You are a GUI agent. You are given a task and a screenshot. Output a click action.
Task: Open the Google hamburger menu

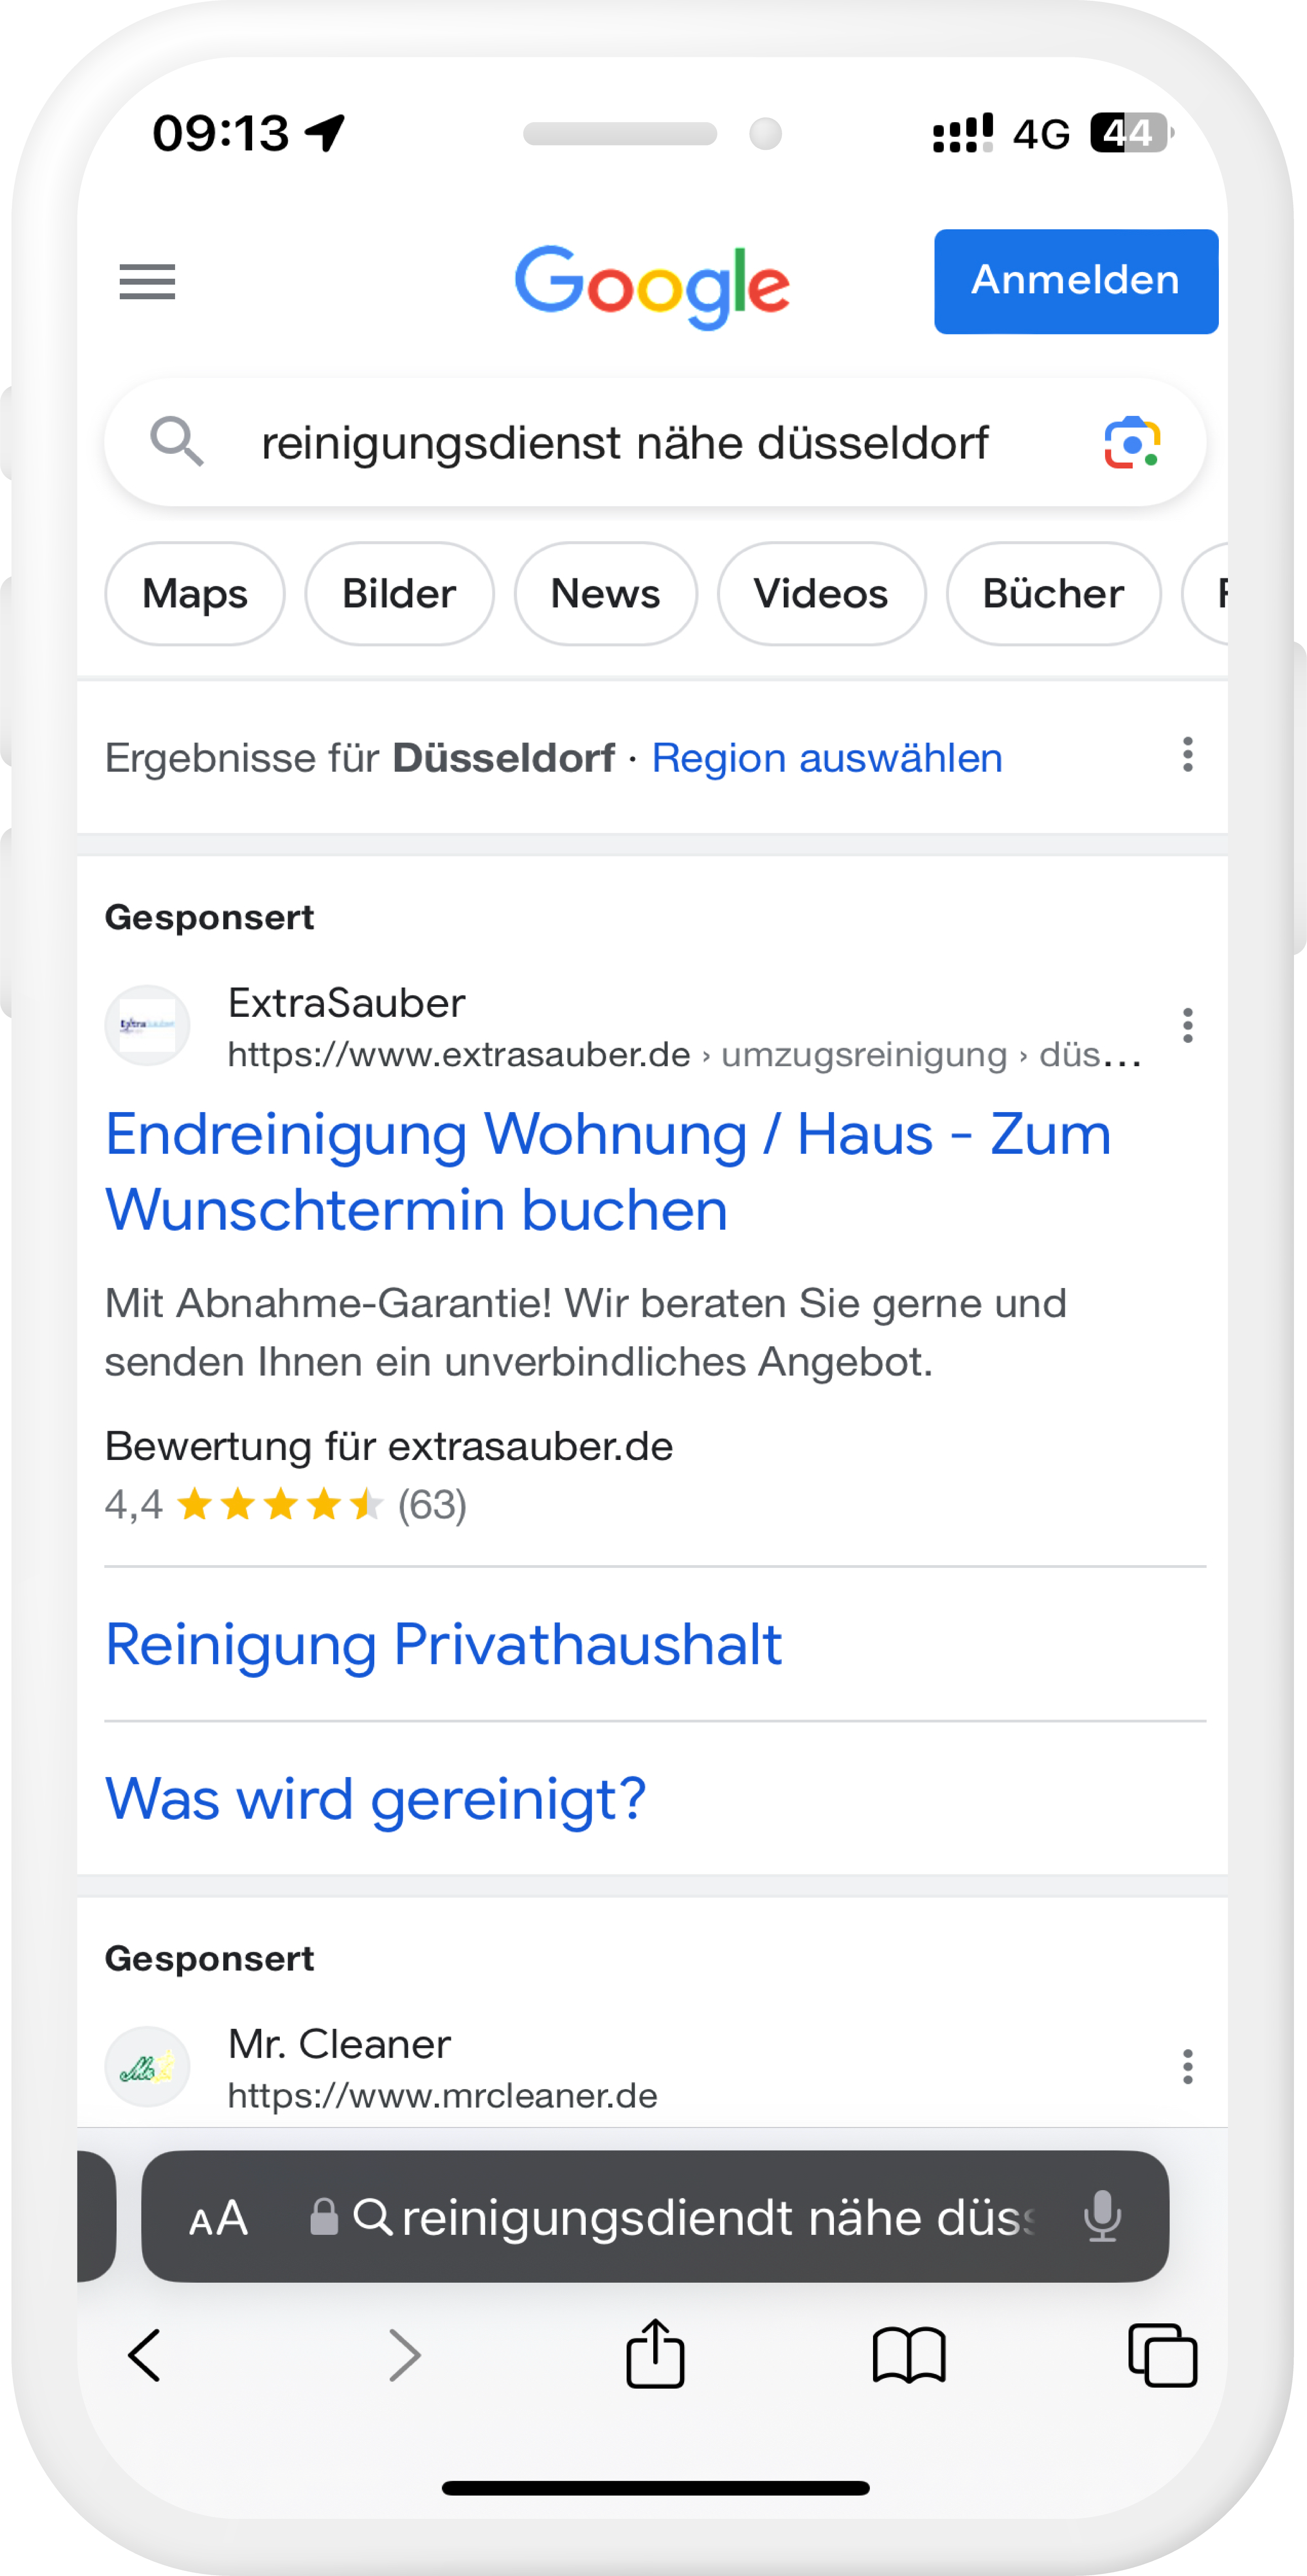click(147, 282)
